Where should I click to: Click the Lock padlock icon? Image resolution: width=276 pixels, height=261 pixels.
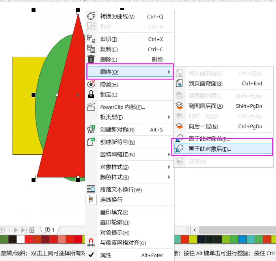coord(91,94)
